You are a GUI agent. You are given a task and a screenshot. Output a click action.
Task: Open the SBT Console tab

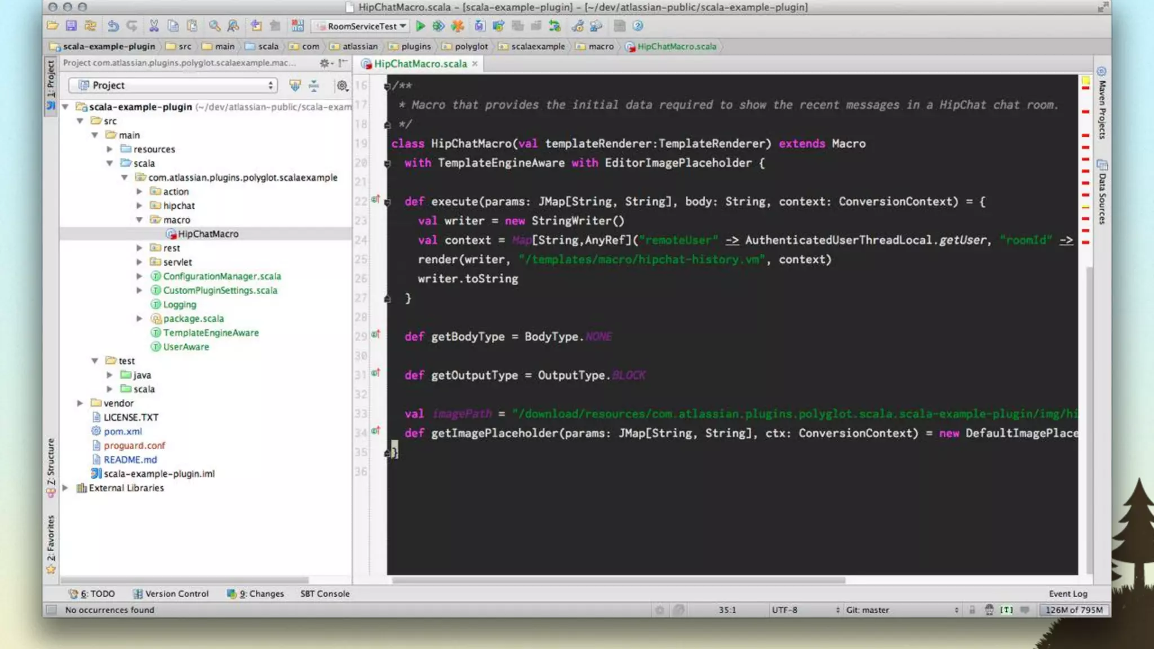tap(325, 594)
